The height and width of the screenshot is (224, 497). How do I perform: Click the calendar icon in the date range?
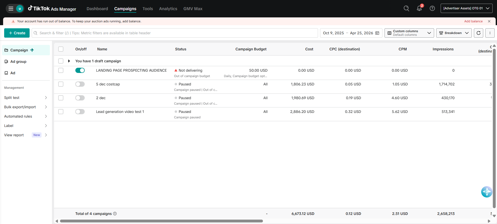[377, 33]
